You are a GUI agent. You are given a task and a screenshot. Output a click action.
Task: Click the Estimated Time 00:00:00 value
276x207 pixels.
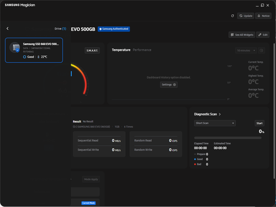[x=220, y=148]
